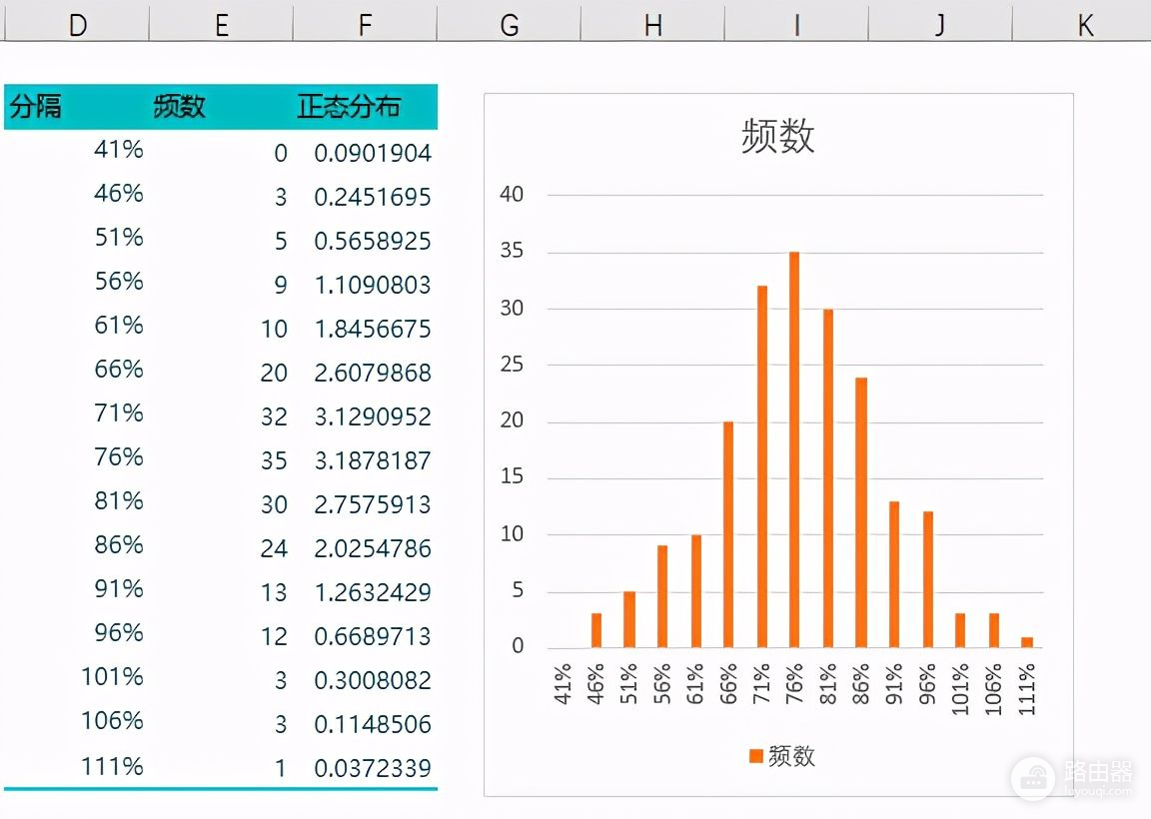
Task: Select the 频数 legend label
Action: pos(792,756)
